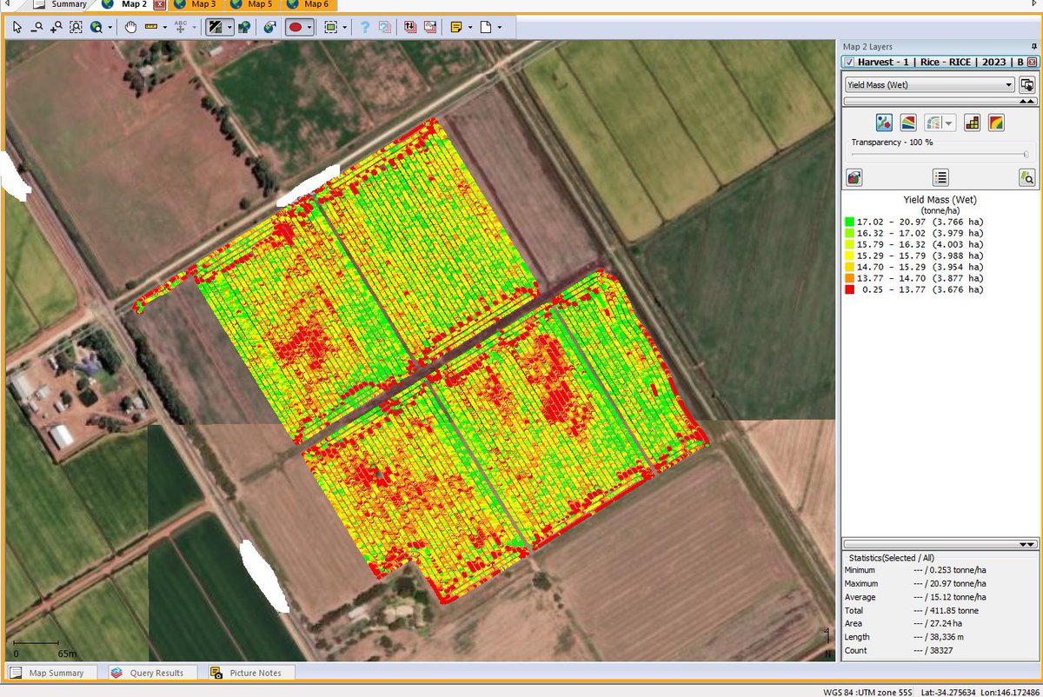Click the globe zoom tool icon
This screenshot has width=1043, height=697.
[96, 27]
